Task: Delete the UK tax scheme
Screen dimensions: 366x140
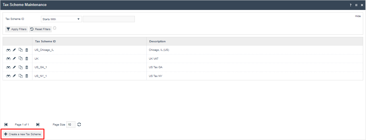Action: click(27, 58)
